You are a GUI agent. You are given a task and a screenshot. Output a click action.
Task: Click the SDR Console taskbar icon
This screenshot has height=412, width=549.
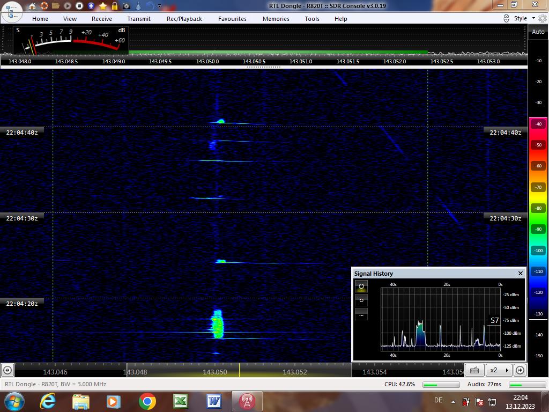[x=247, y=401]
